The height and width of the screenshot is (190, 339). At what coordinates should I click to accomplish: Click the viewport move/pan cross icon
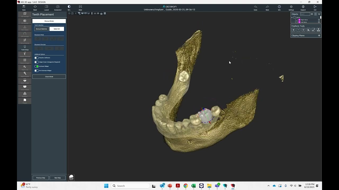click(x=69, y=13)
